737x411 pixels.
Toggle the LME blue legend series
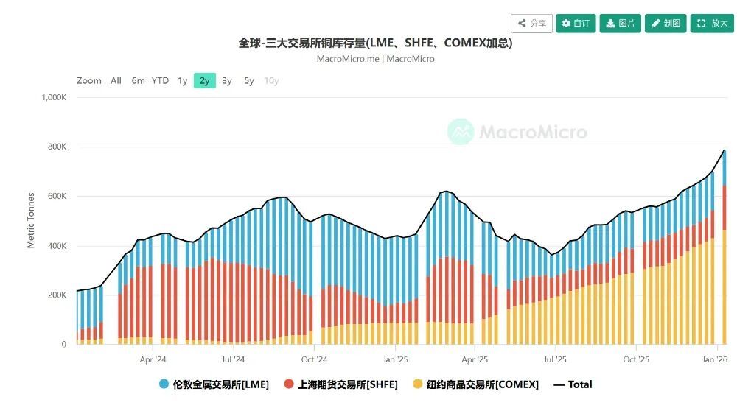(214, 384)
